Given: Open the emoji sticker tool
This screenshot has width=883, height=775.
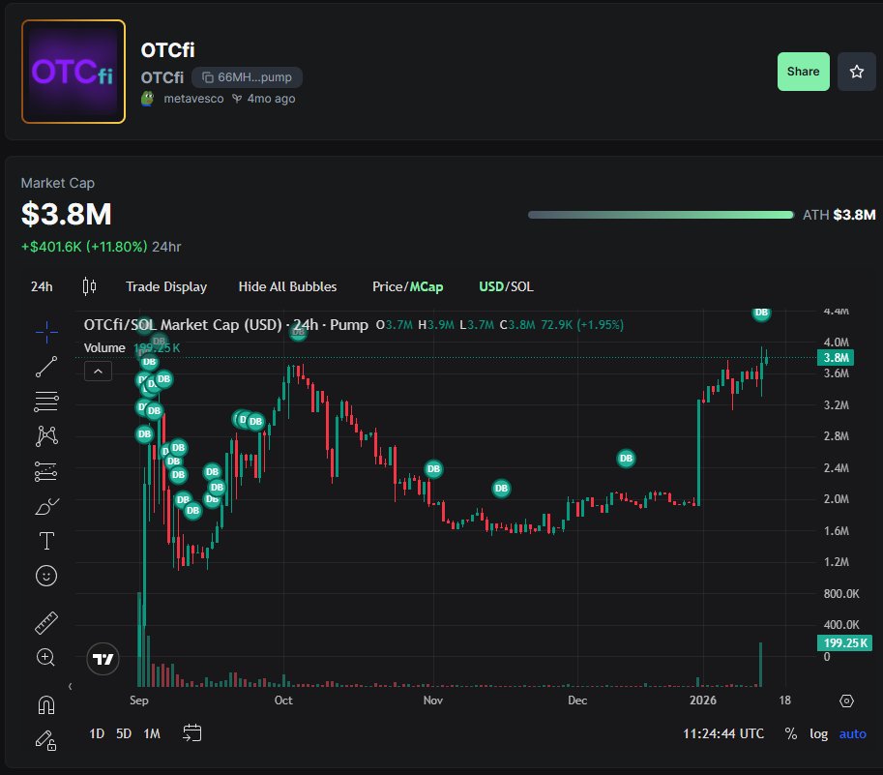Looking at the screenshot, I should 45,576.
